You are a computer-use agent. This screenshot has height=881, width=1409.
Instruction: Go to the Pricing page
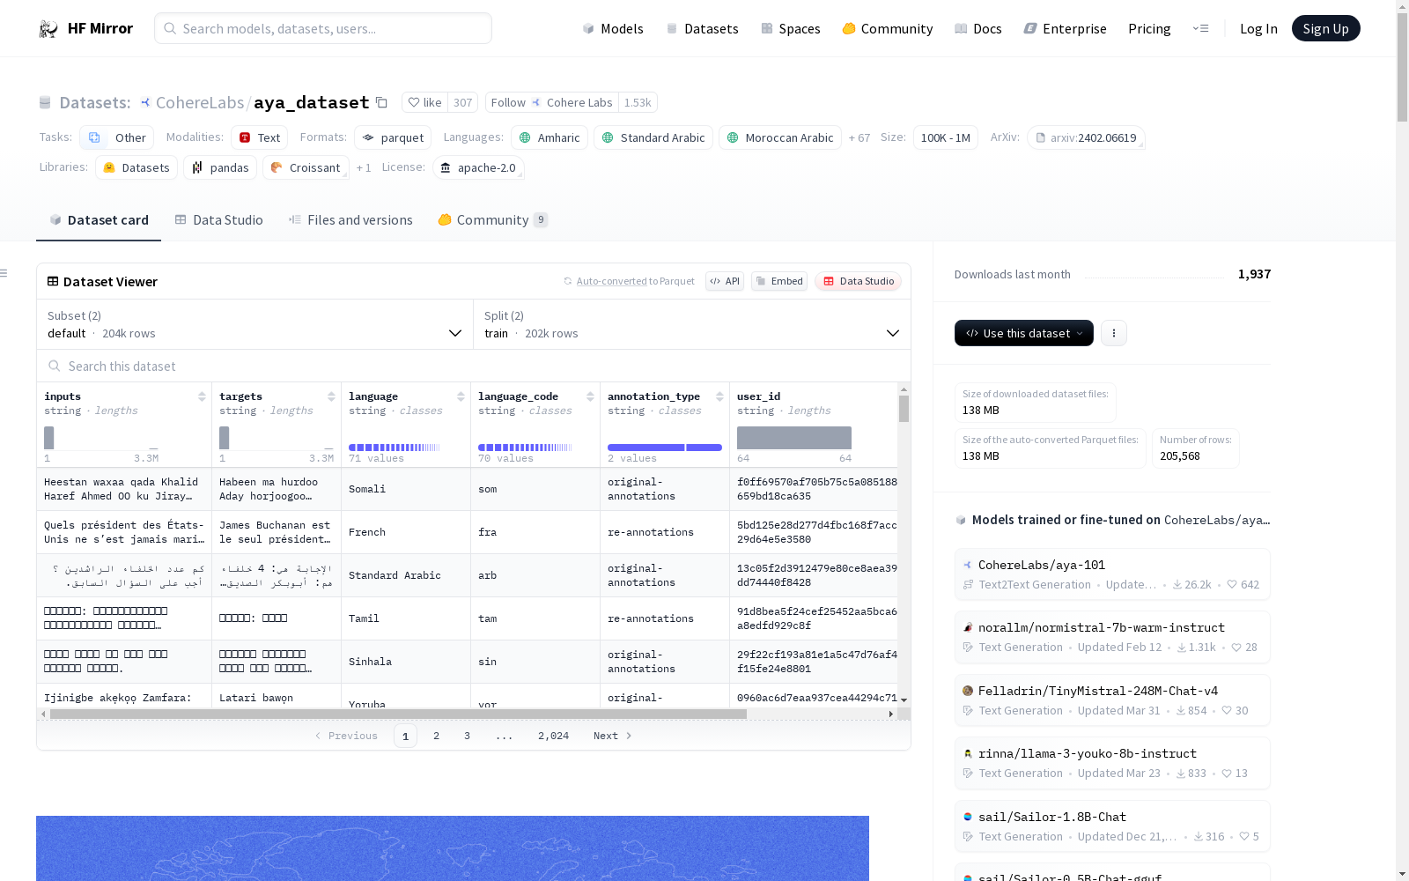pos(1149,28)
